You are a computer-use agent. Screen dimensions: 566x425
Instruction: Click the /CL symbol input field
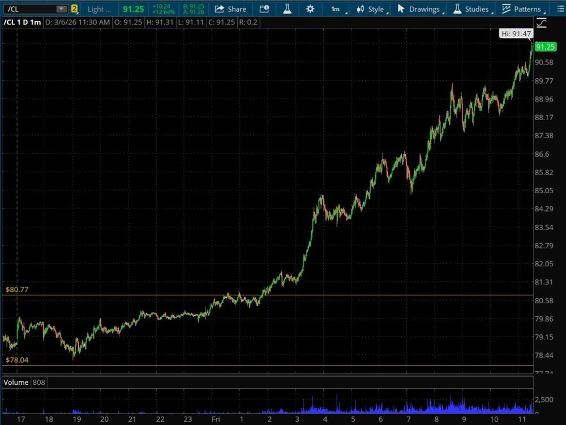(28, 9)
